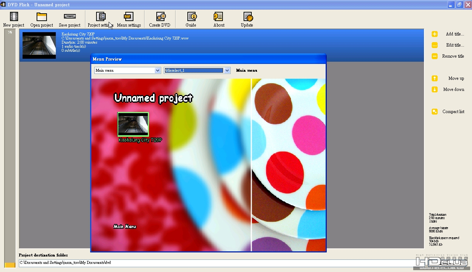This screenshot has width=472, height=272.
Task: Click the Harddisk space required info text
Action: click(444, 241)
